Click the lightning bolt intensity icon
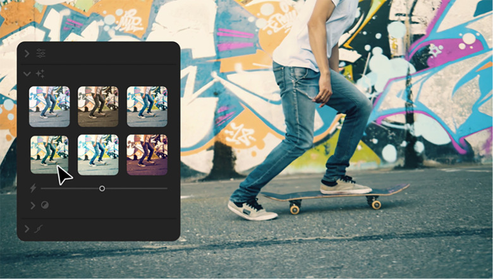The image size is (493, 279). [x=33, y=188]
